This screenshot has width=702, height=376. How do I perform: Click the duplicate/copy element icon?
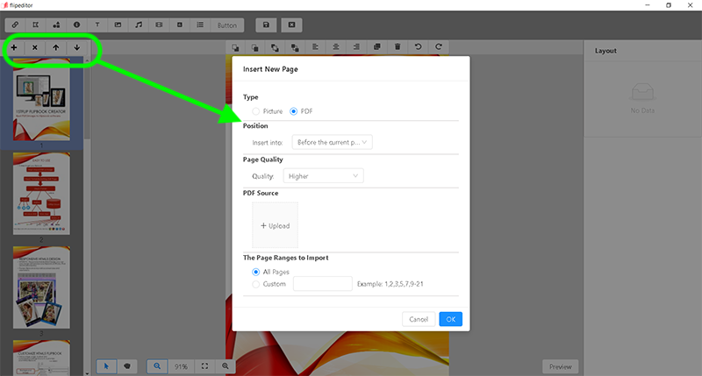(377, 47)
